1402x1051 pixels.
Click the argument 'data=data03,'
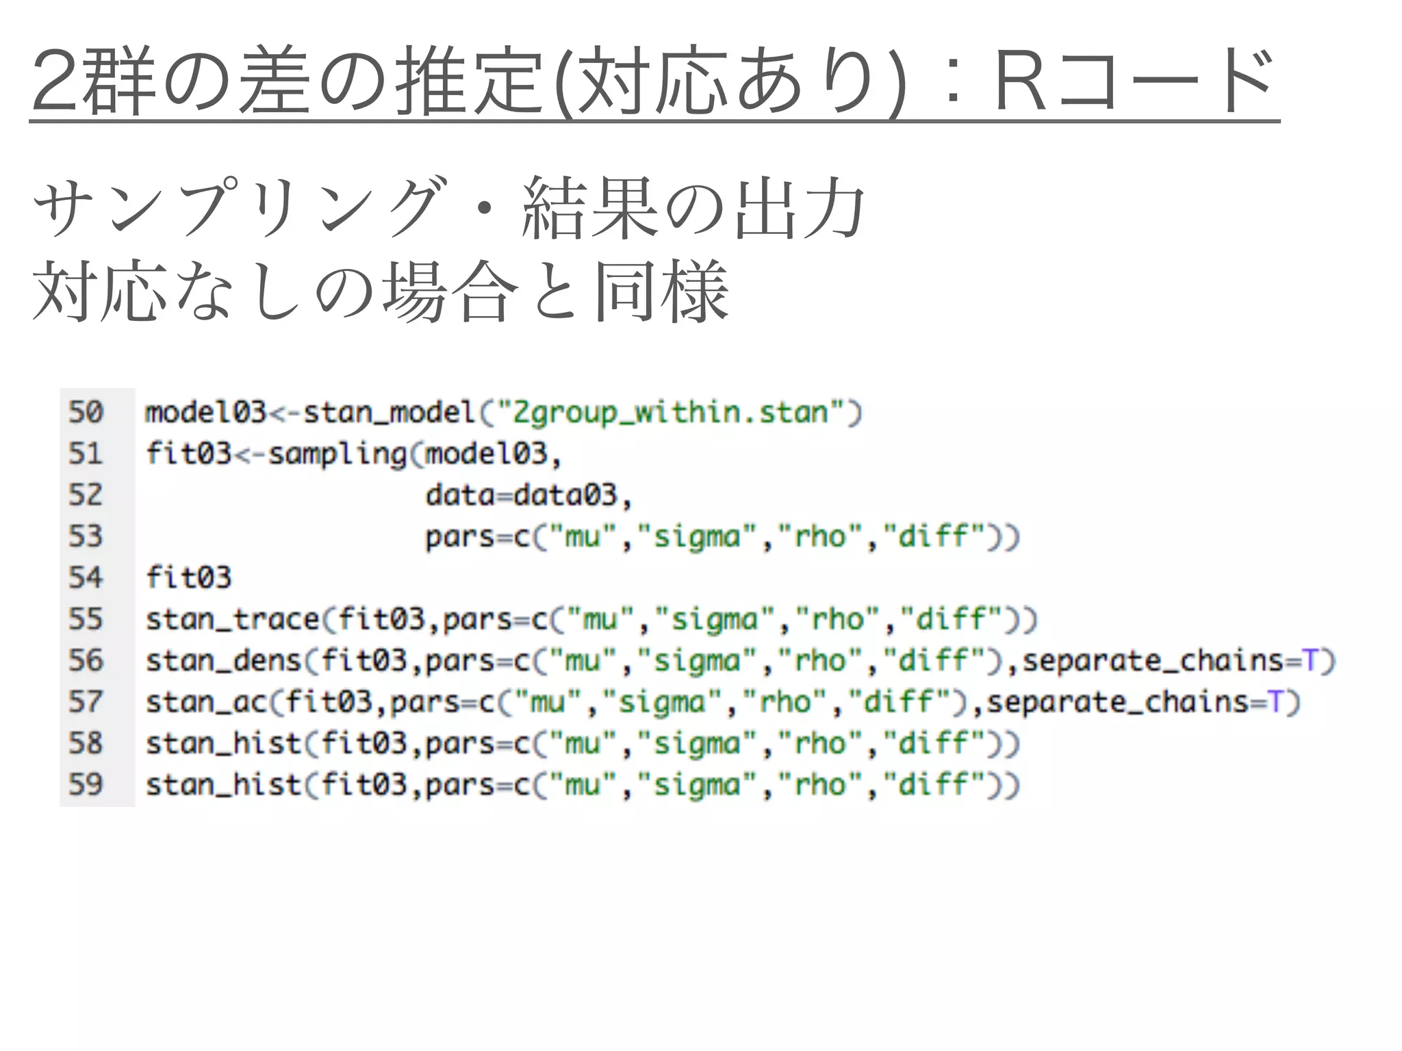528,495
